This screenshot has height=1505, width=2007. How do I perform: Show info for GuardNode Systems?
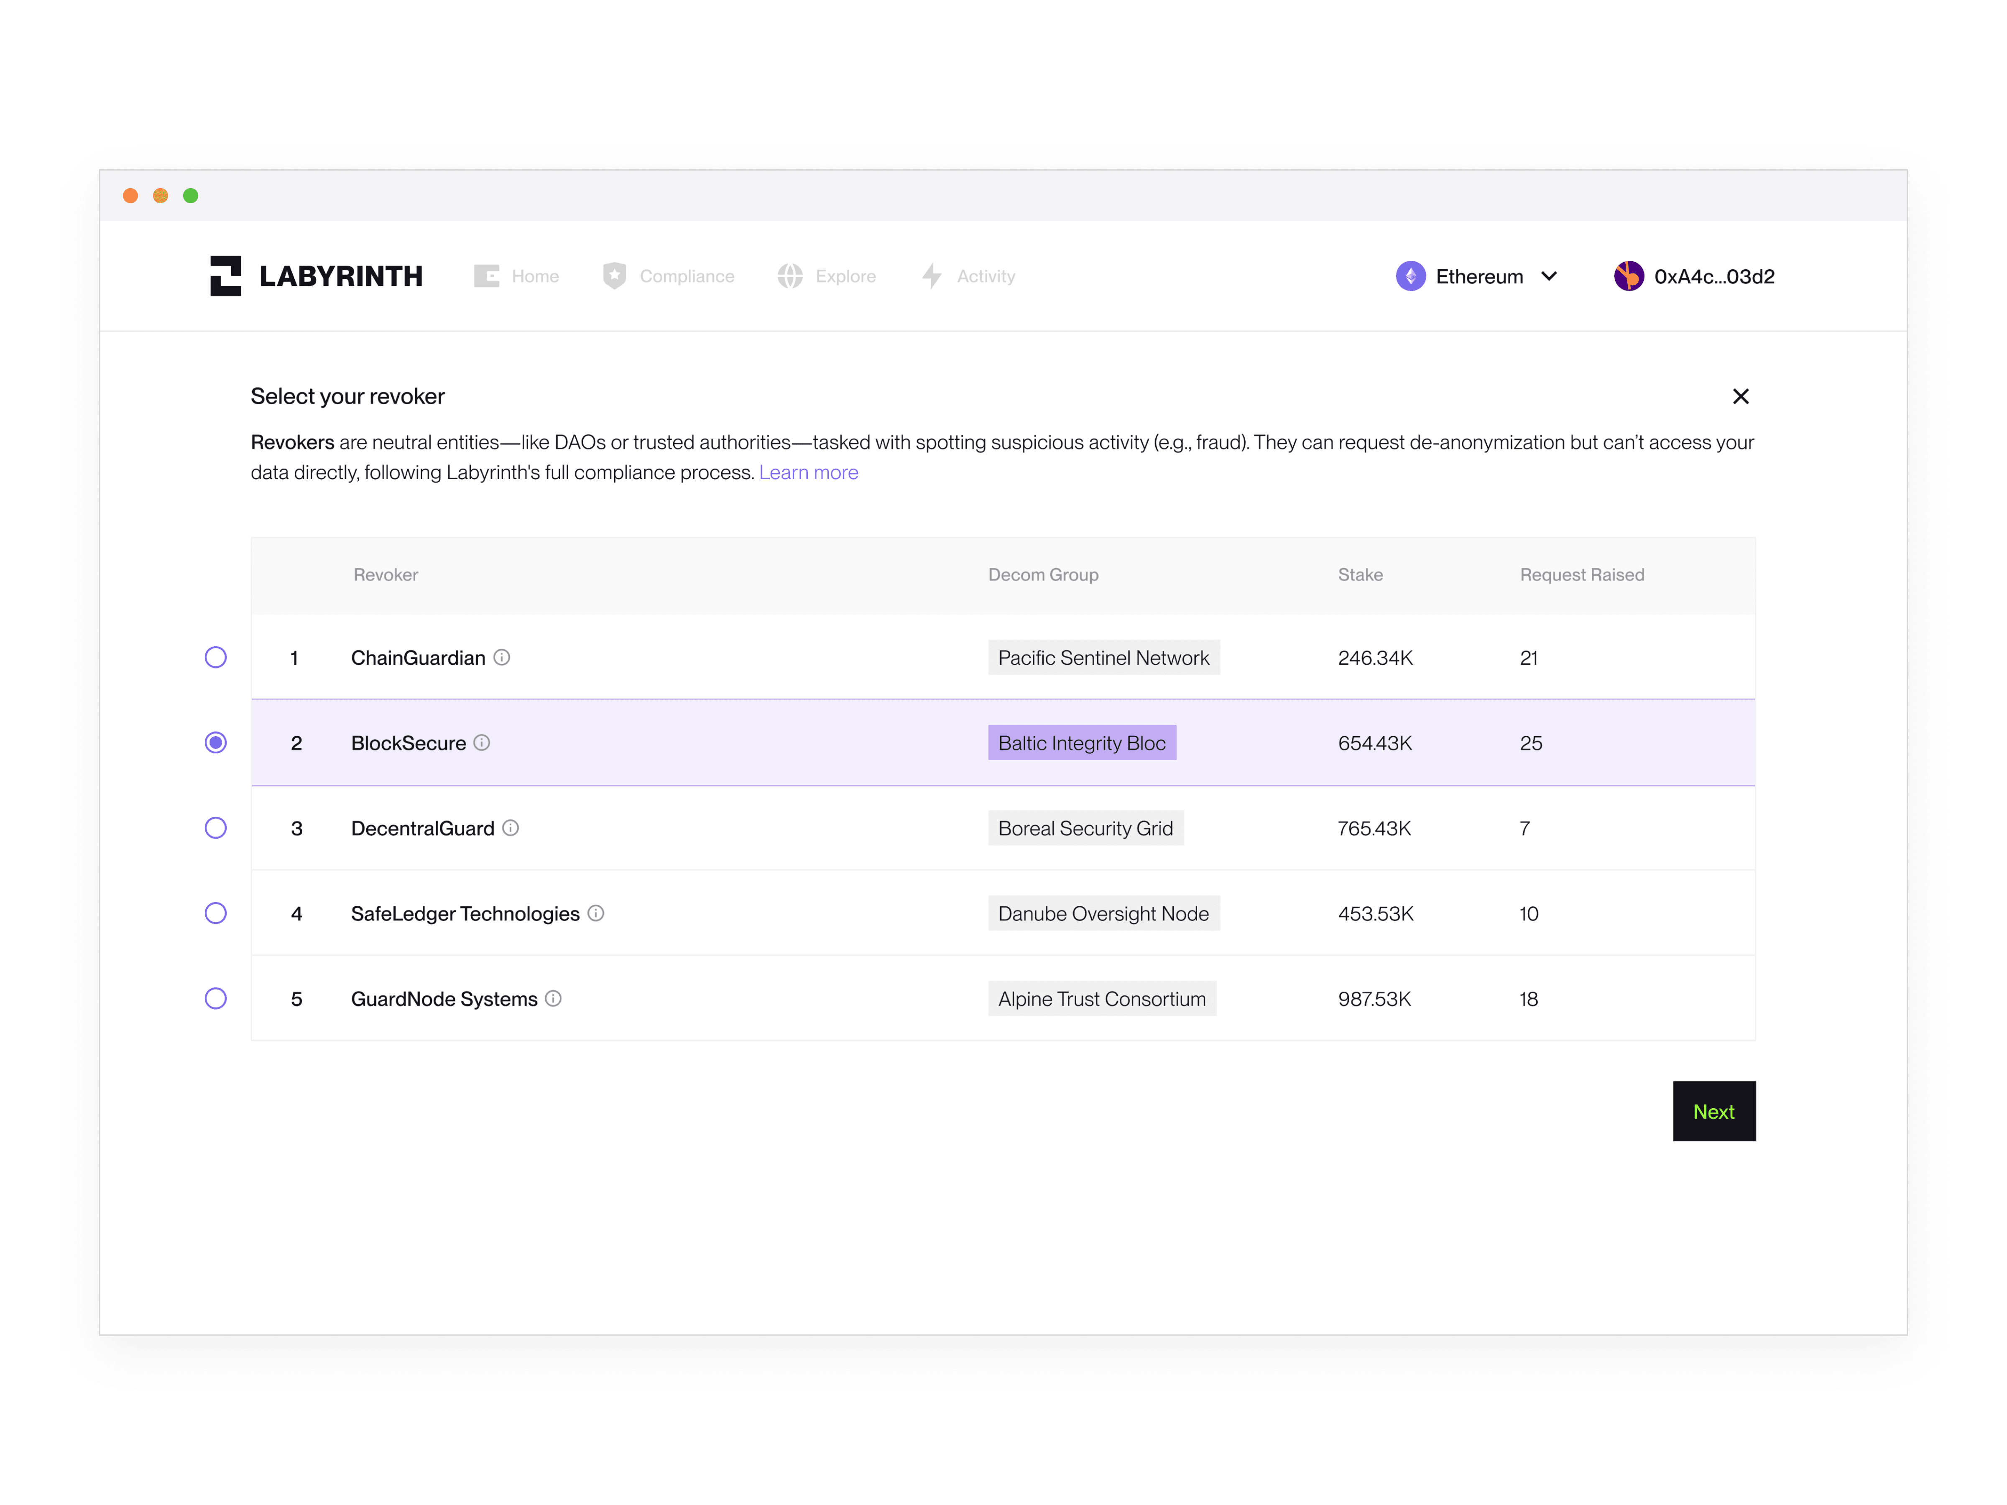(x=554, y=998)
